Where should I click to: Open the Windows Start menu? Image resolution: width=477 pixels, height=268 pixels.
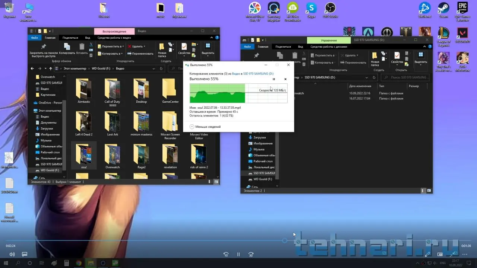tap(5, 263)
